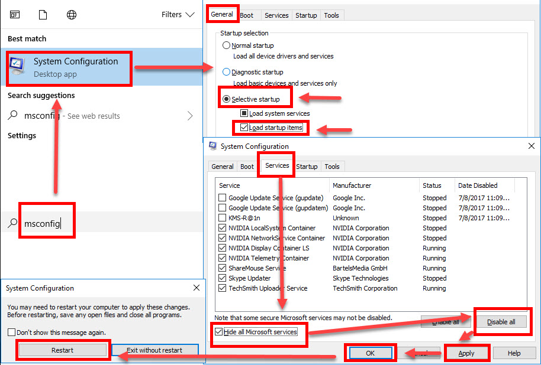The width and height of the screenshot is (541, 365).
Task: Click Restart to apply changes
Action: tap(62, 350)
